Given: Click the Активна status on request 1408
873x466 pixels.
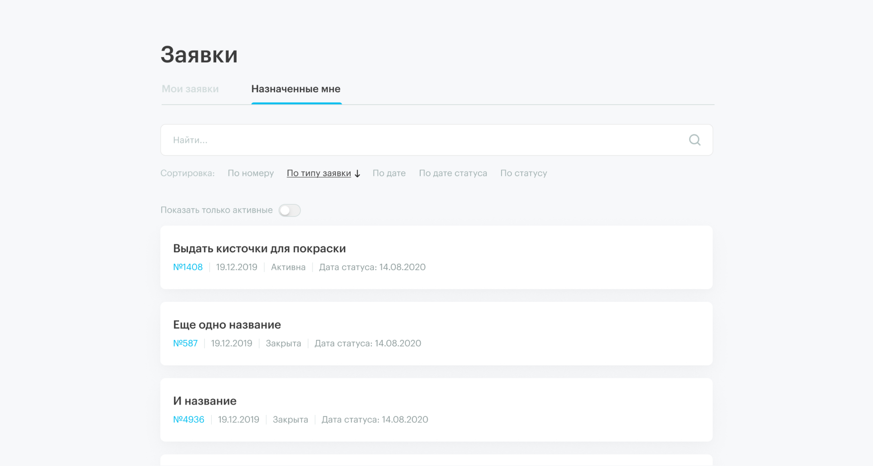Looking at the screenshot, I should (288, 267).
